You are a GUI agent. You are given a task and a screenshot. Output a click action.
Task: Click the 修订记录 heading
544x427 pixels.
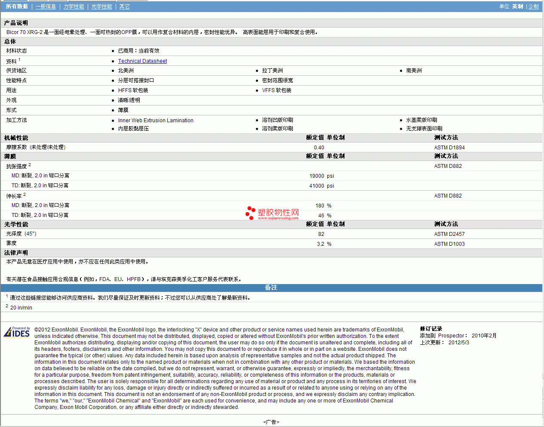431,329
